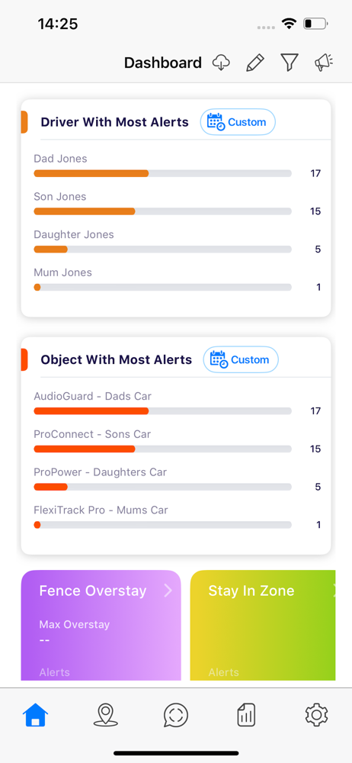Open Custom date filter for Object alerts
This screenshot has height=763, width=352.
point(241,359)
